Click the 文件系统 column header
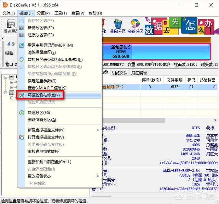219x204 pixels. click(175, 80)
